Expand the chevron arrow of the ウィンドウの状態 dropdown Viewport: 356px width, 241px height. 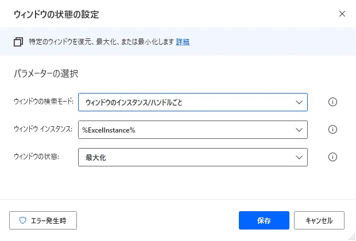tap(299, 157)
